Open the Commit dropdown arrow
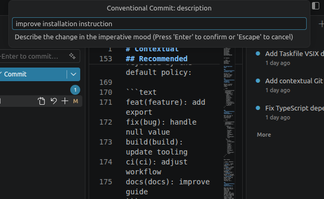This screenshot has height=199, width=324. [73, 74]
